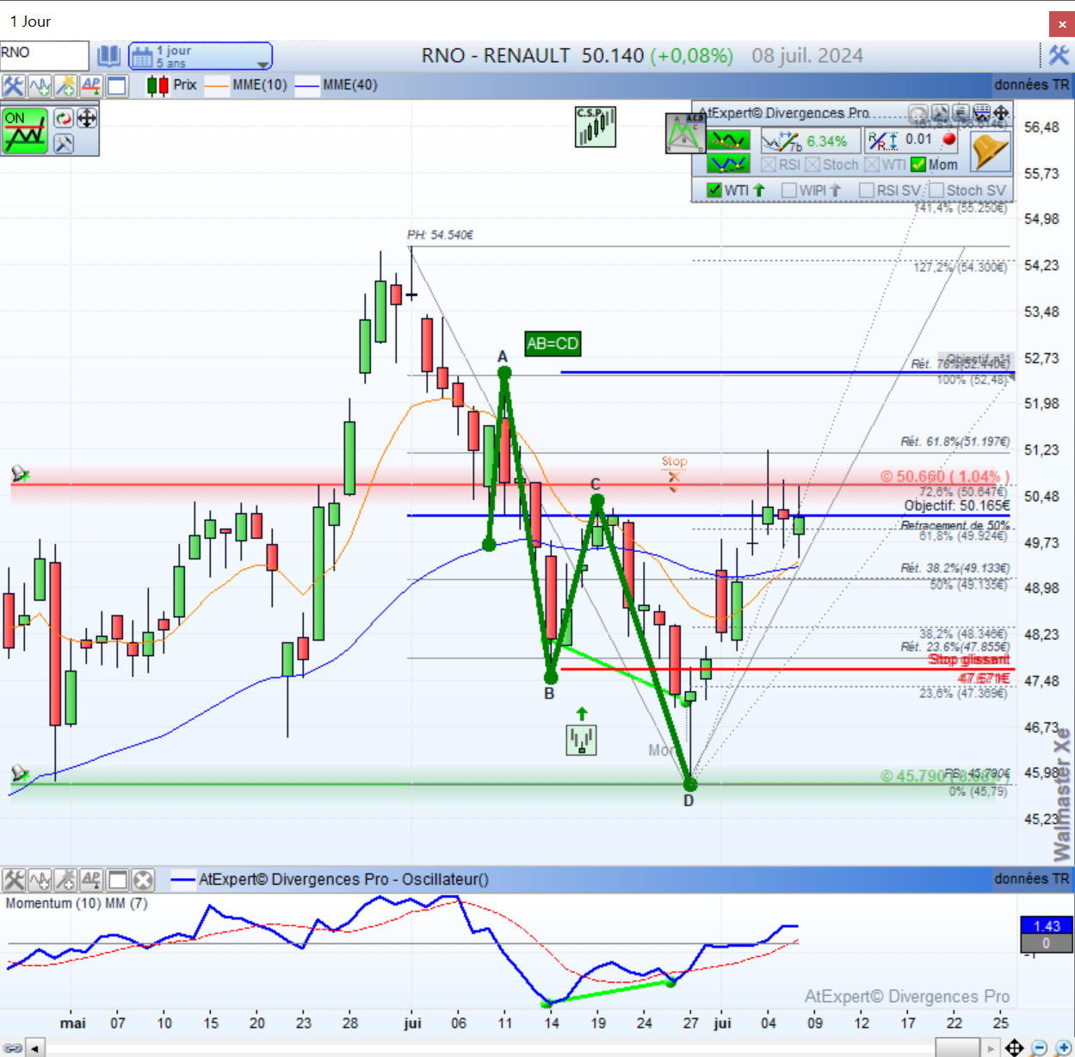1075x1057 pixels.
Task: Click the move arrows icon in Divergences Pro header
Action: [x=1001, y=113]
